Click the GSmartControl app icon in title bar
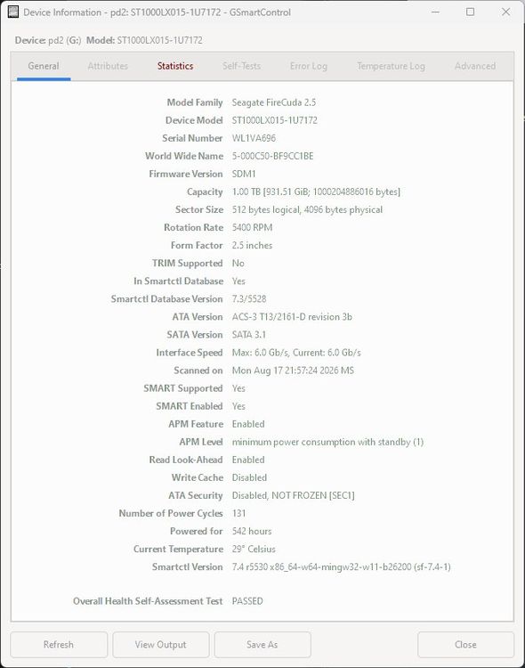This screenshot has width=525, height=668. tap(13, 12)
